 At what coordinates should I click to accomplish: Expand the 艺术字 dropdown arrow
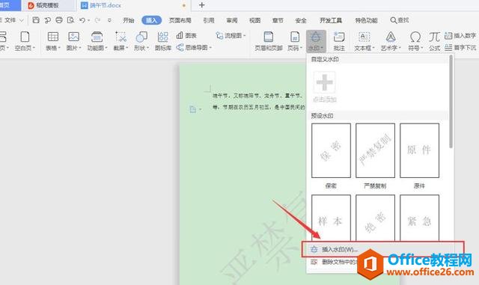400,48
